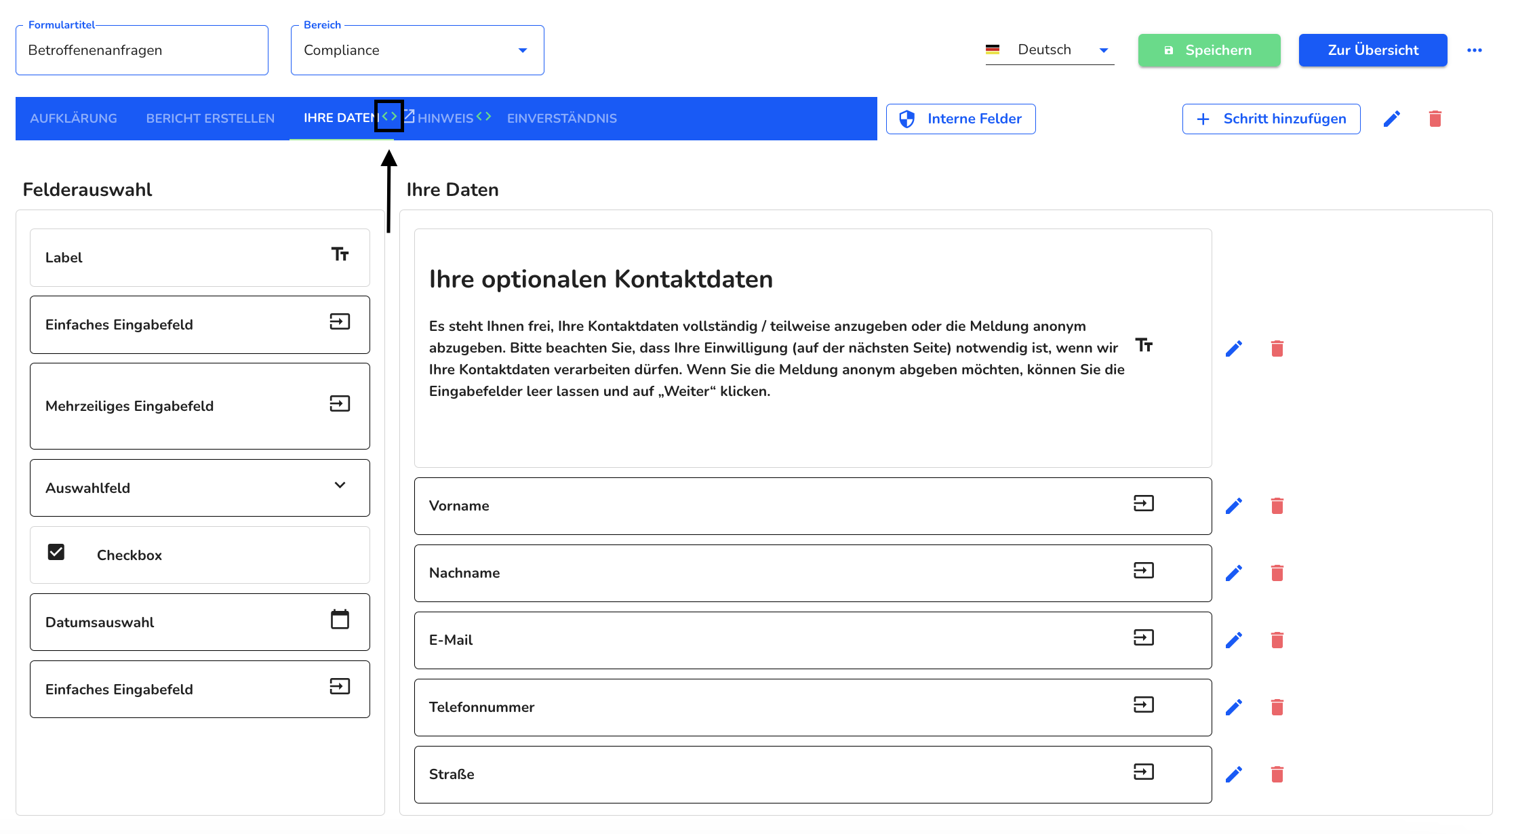
Task: Click the calendar icon in Datumsauswahl item
Action: click(x=340, y=619)
